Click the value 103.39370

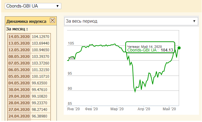coord(41,57)
